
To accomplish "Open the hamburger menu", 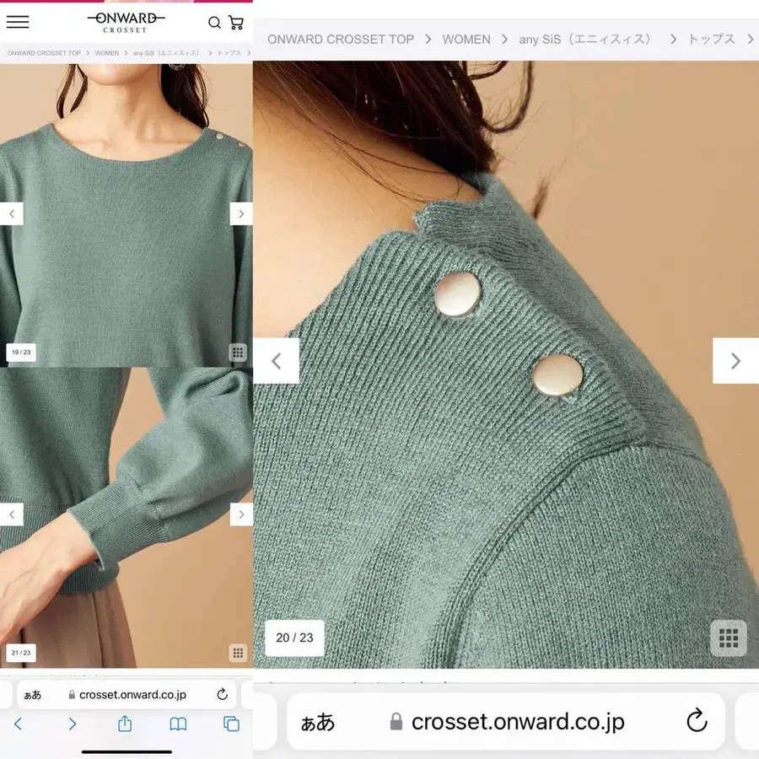I will (x=18, y=22).
